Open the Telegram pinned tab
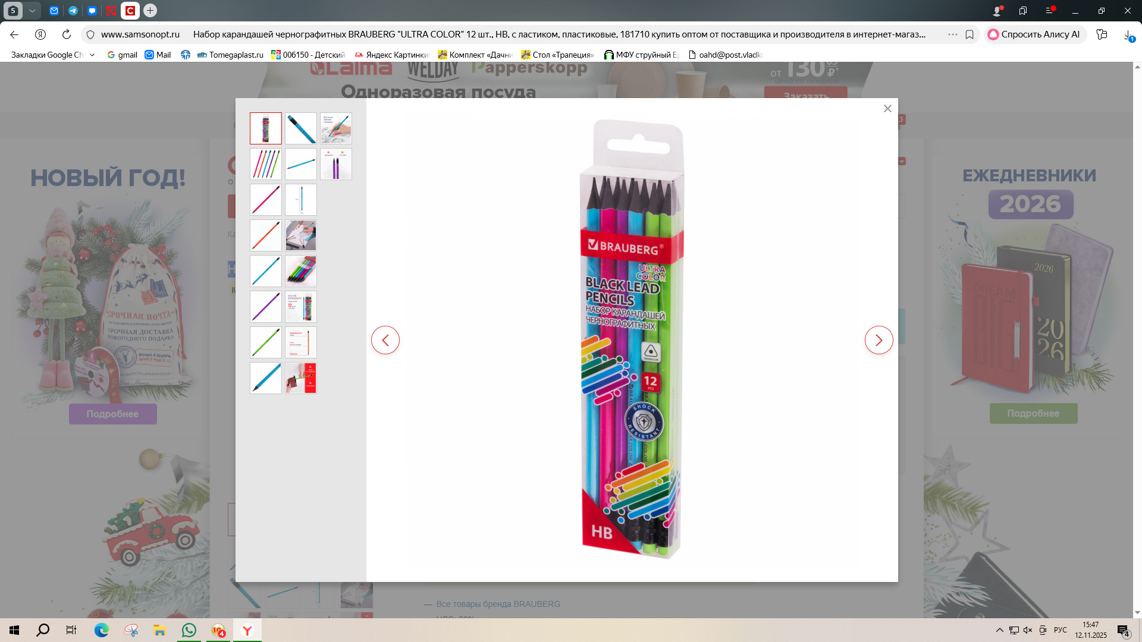 pos(73,11)
